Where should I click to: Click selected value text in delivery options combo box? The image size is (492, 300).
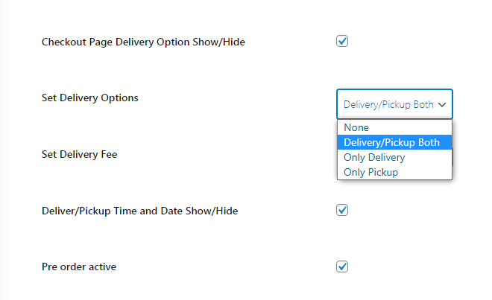(388, 105)
